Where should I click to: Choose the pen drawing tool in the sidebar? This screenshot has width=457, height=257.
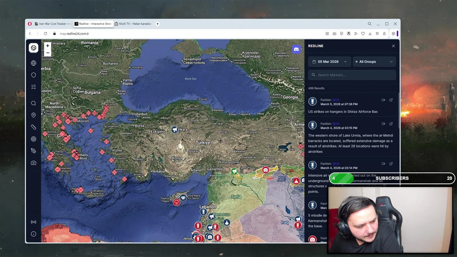(34, 151)
